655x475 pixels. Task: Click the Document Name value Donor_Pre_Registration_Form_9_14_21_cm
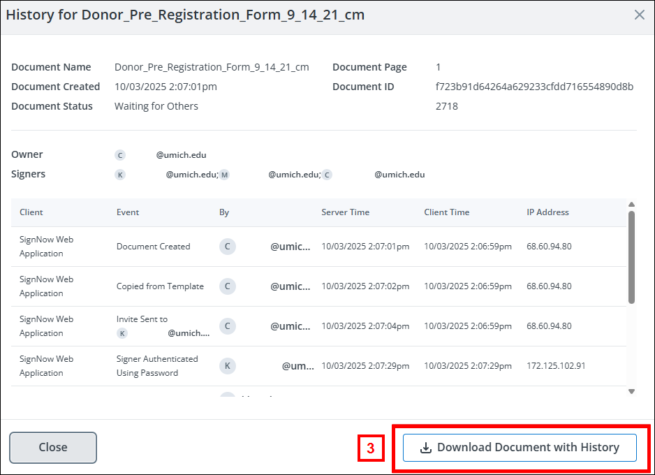point(212,67)
